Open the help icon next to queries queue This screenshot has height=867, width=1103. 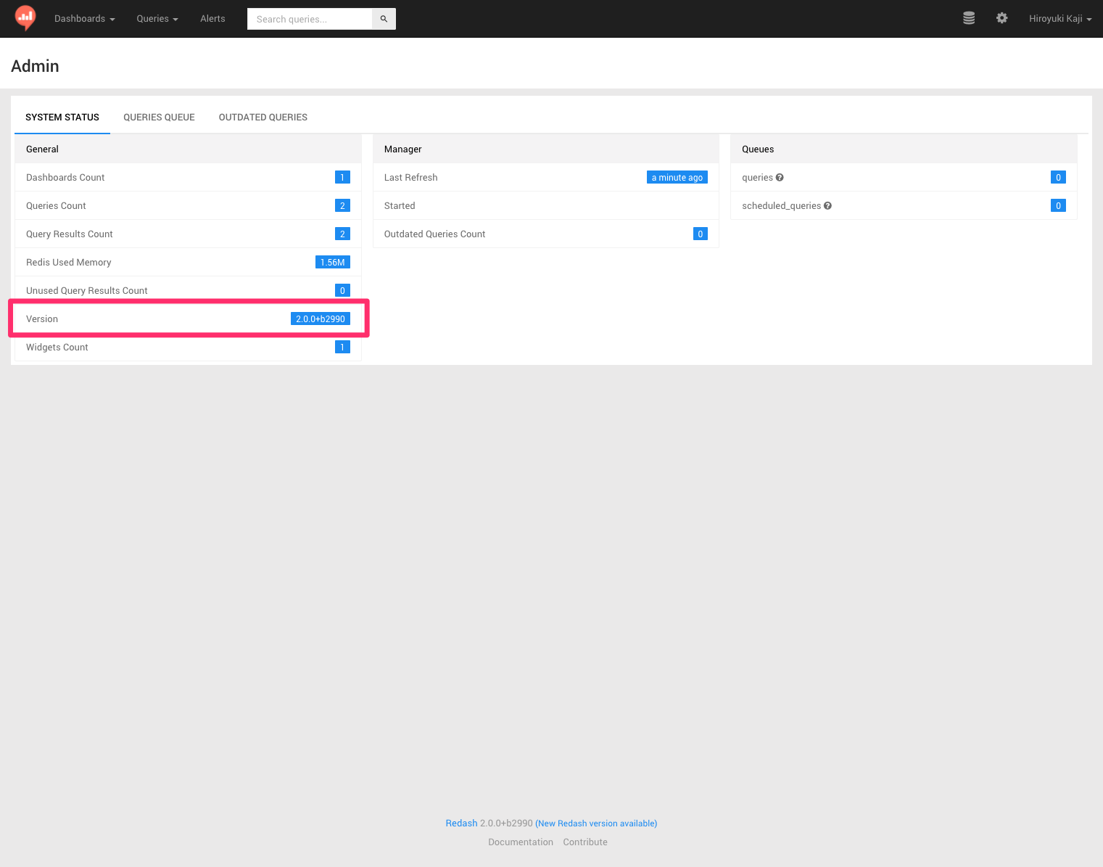(x=779, y=177)
